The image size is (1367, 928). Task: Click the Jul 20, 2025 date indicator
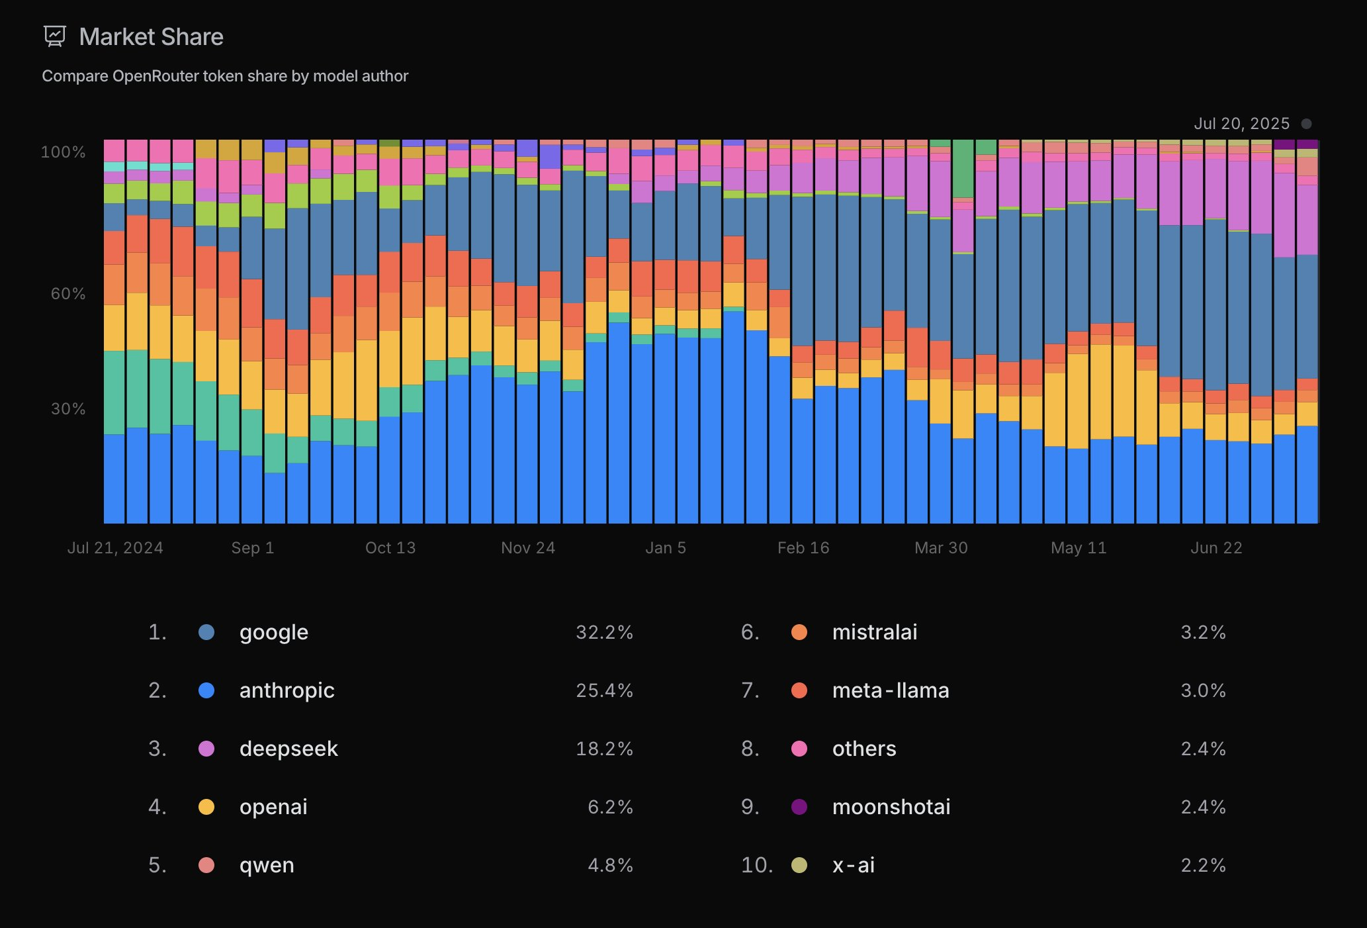tap(1242, 124)
